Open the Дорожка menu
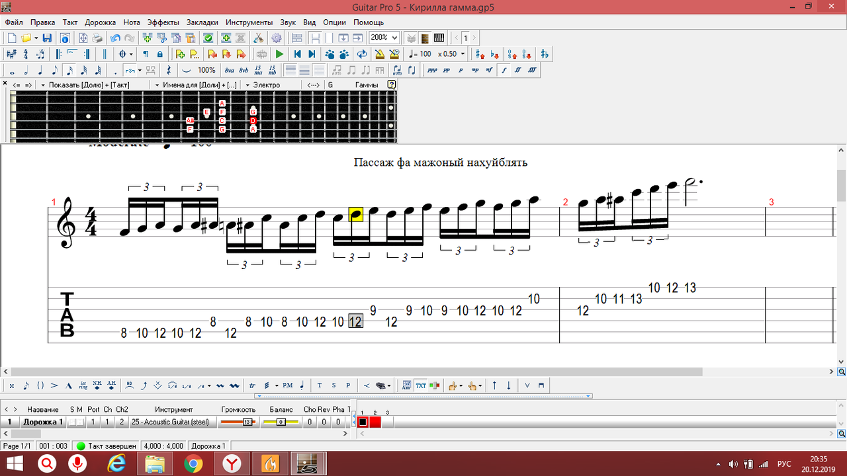The width and height of the screenshot is (847, 476). coord(101,22)
